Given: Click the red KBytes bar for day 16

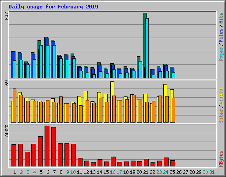Looking at the screenshot, I should tap(113, 162).
